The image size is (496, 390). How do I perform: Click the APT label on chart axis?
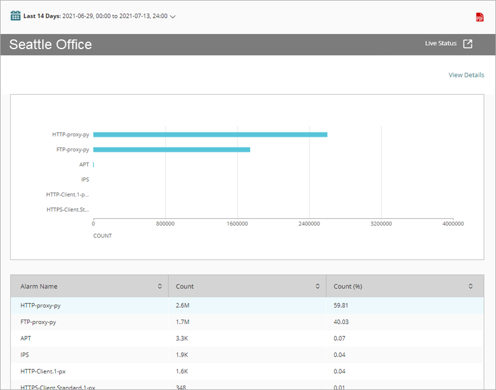point(84,164)
